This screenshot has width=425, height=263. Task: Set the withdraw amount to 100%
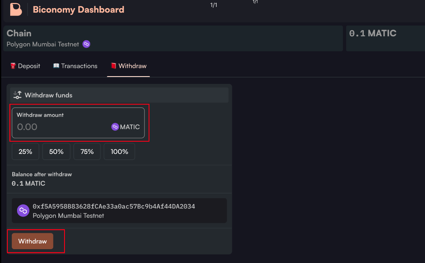click(x=119, y=151)
